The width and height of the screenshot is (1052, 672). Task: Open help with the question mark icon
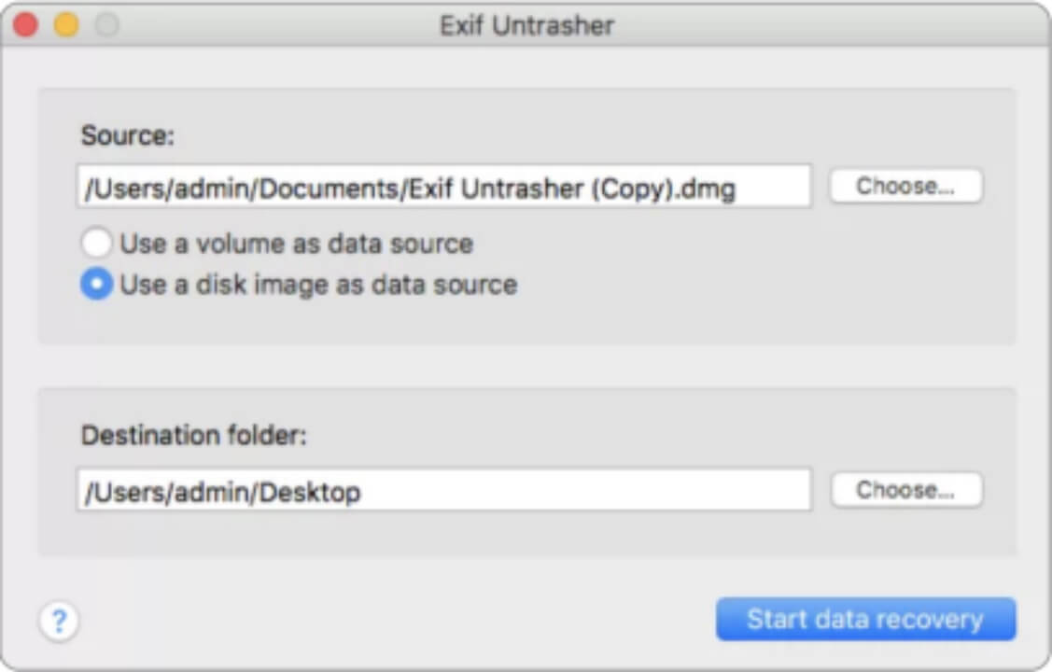59,621
